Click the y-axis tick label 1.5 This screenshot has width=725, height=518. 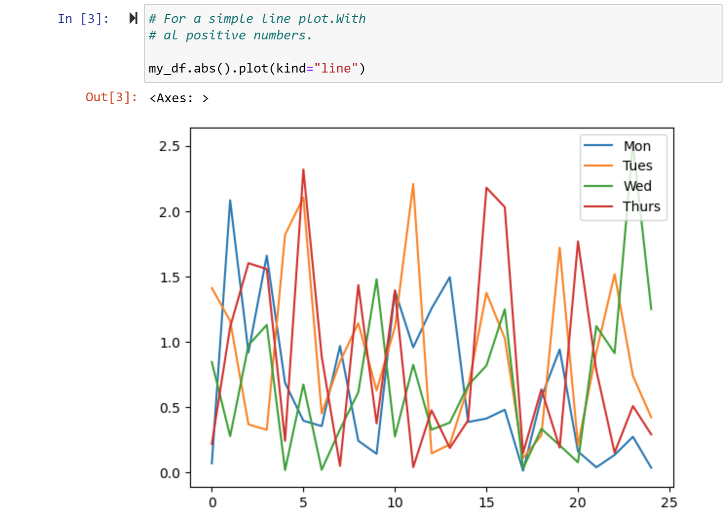(170, 277)
